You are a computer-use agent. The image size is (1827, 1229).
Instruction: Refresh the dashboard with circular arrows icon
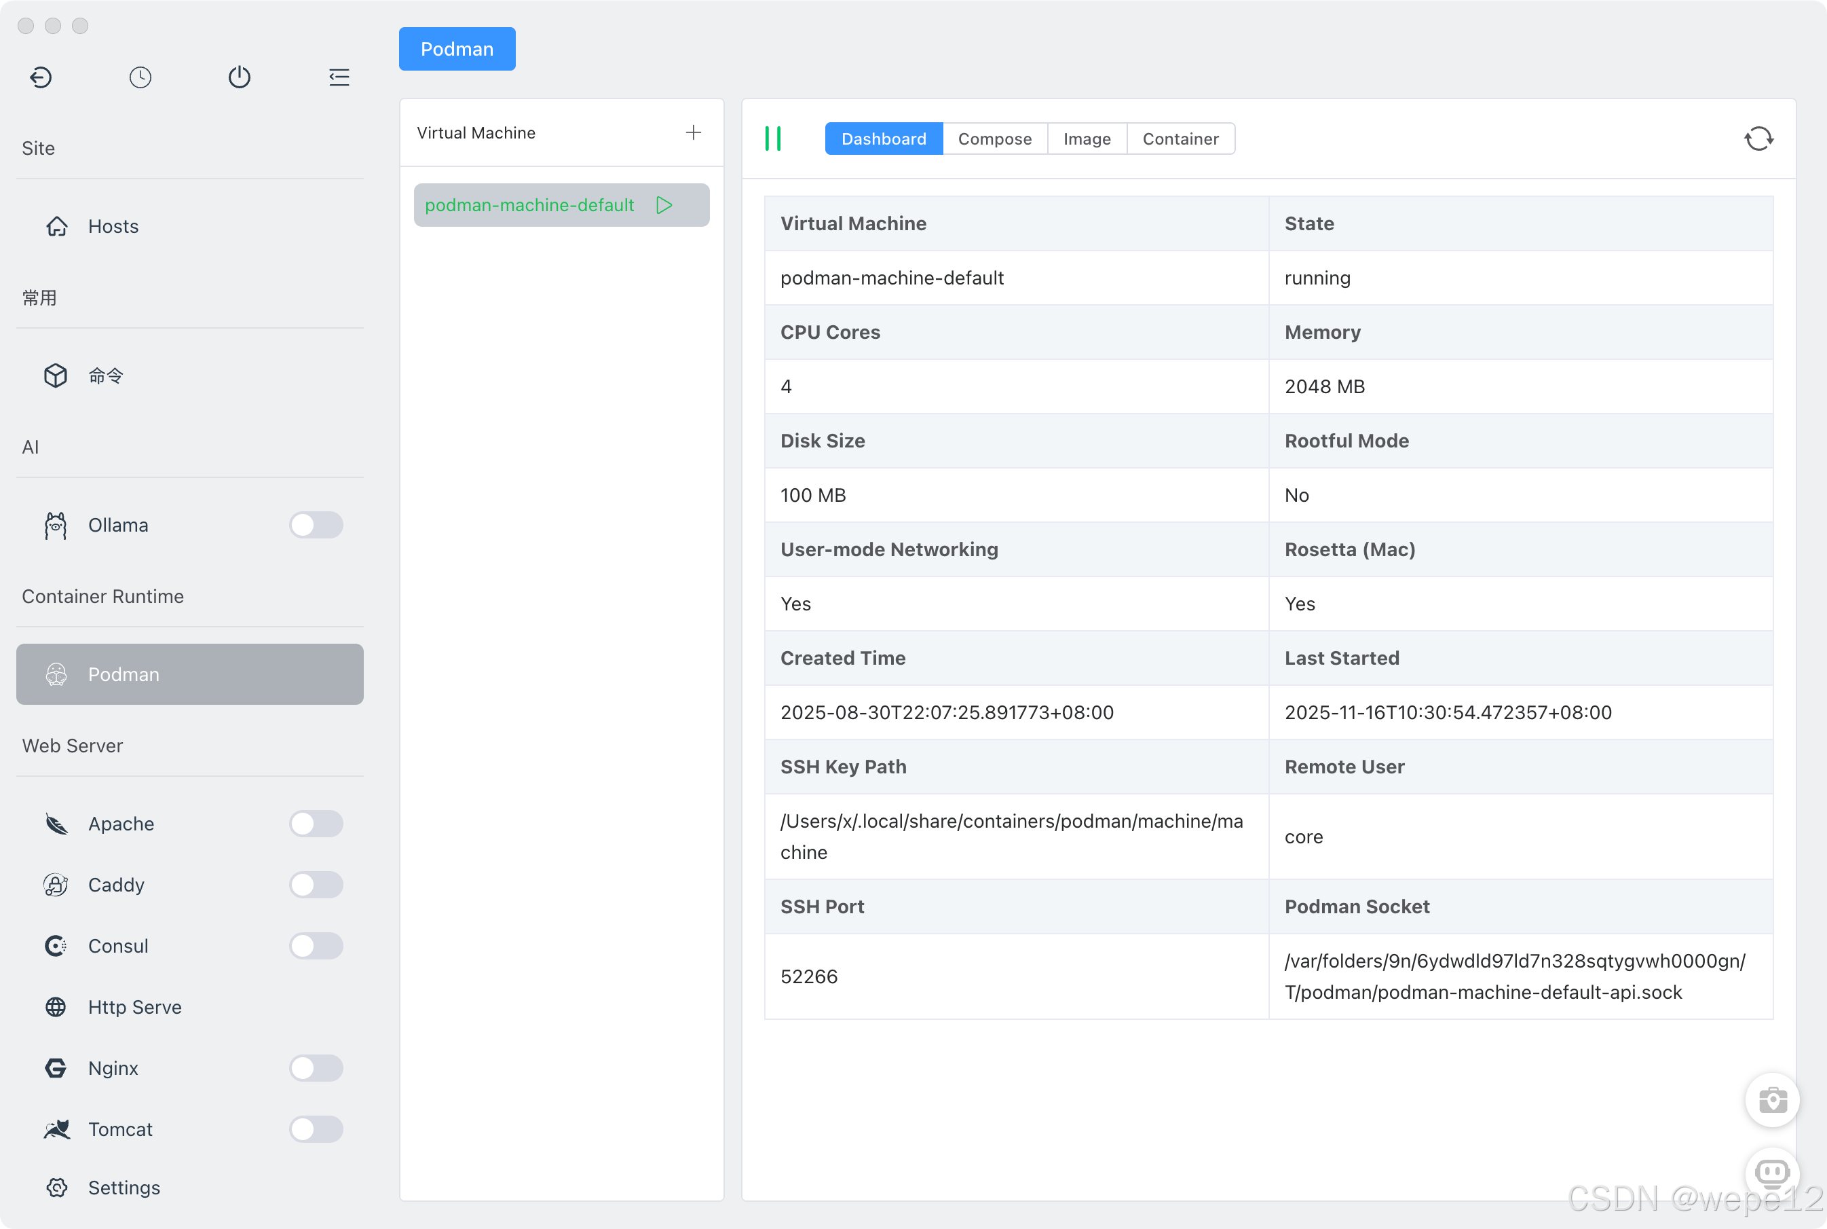[x=1758, y=139]
